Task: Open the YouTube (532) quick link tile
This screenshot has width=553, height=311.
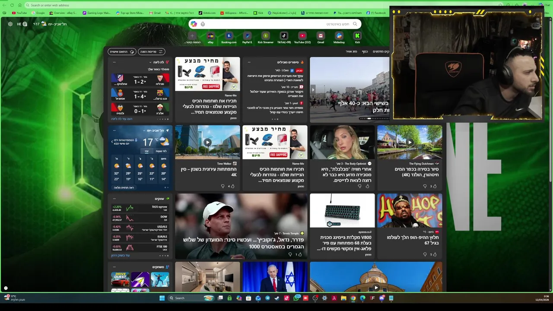Action: coord(302,38)
